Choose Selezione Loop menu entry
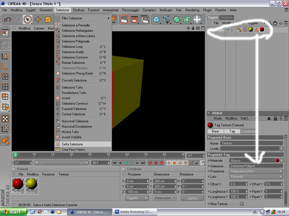The image size is (289, 216). [83, 47]
